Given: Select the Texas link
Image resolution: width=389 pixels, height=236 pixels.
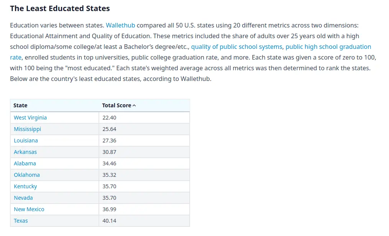Looking at the screenshot, I should [x=21, y=221].
